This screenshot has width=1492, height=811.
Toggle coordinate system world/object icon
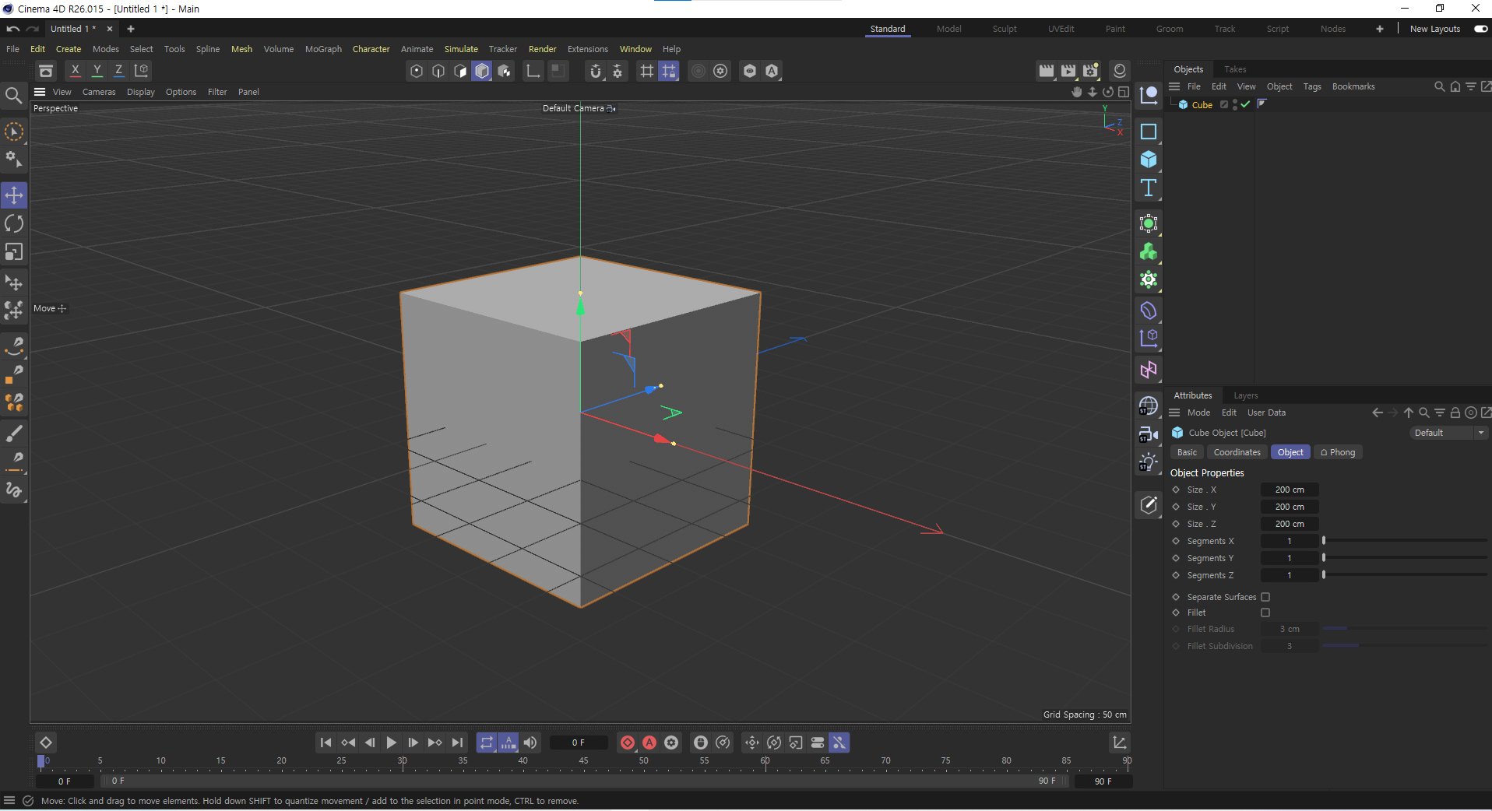tap(142, 70)
